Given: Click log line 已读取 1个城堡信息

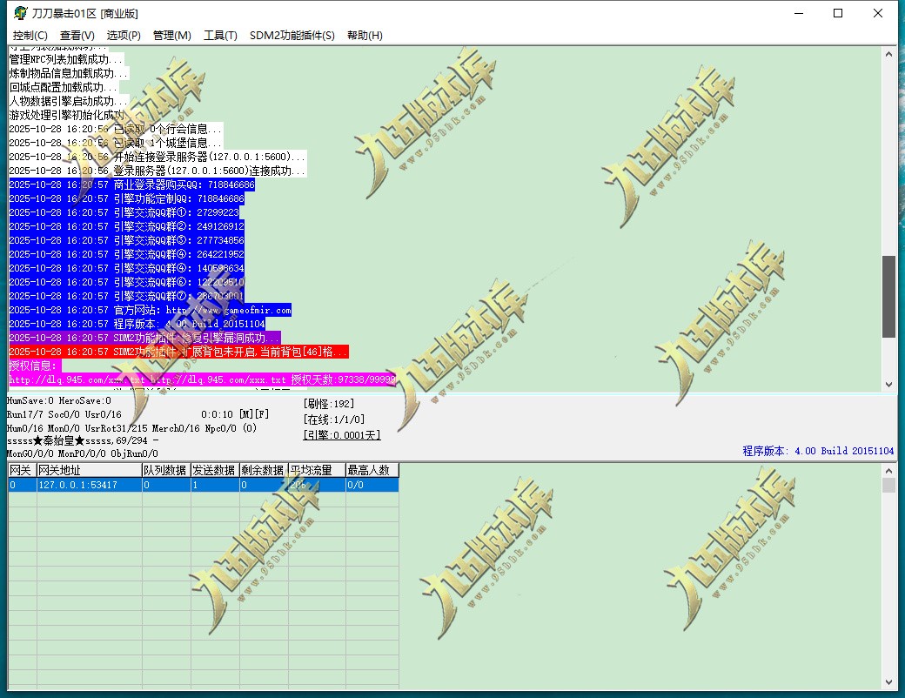Looking at the screenshot, I should coord(116,143).
